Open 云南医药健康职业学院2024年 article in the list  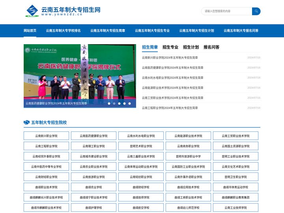(172, 68)
